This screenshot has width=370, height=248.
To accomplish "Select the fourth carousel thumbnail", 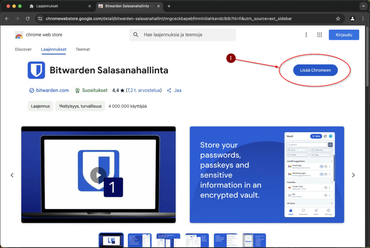I will point(197,240).
